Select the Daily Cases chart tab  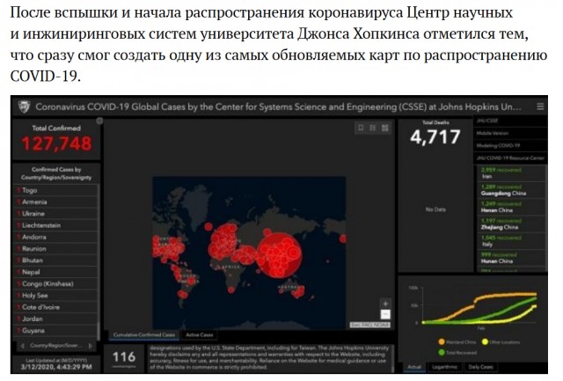coord(480,367)
